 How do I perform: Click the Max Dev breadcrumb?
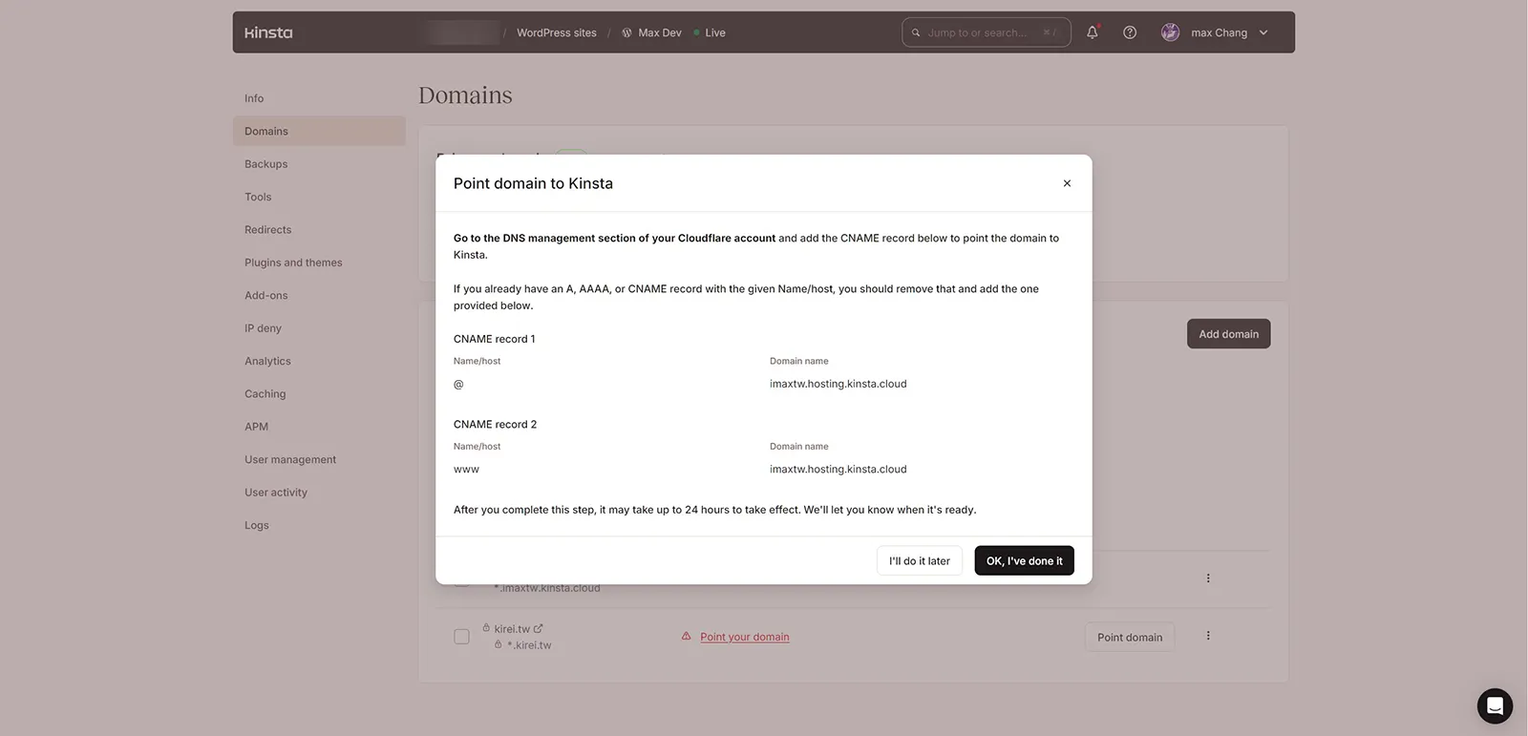[660, 32]
